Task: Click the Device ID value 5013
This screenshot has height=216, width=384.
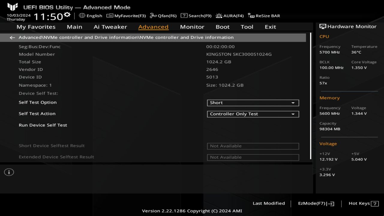Action: [x=212, y=77]
